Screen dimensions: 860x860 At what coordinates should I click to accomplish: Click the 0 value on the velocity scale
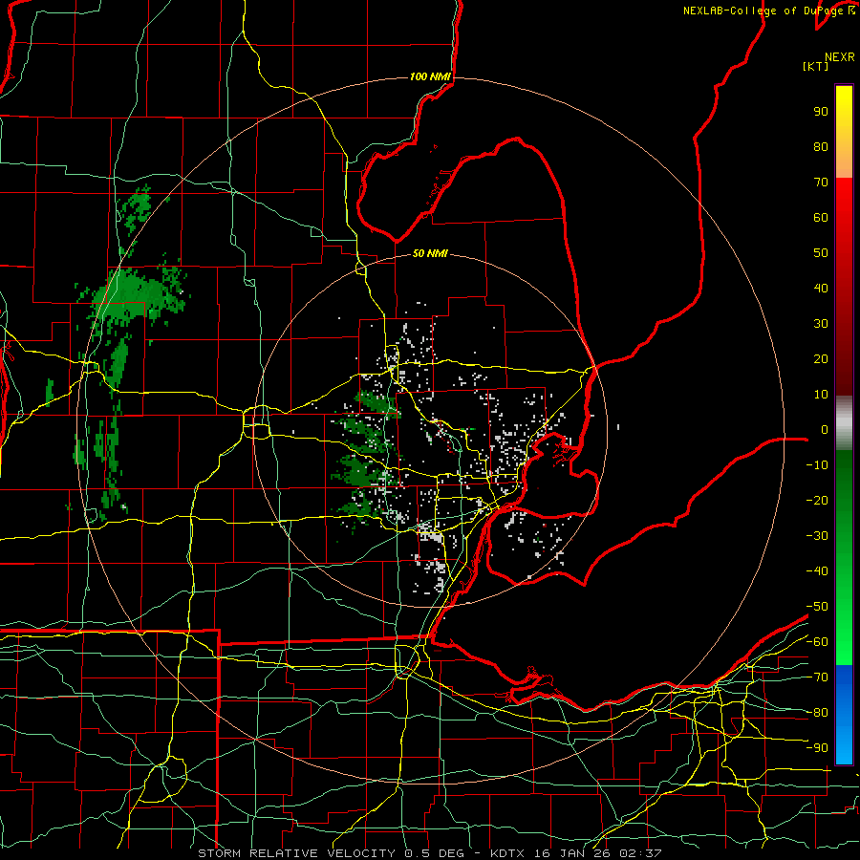825,429
